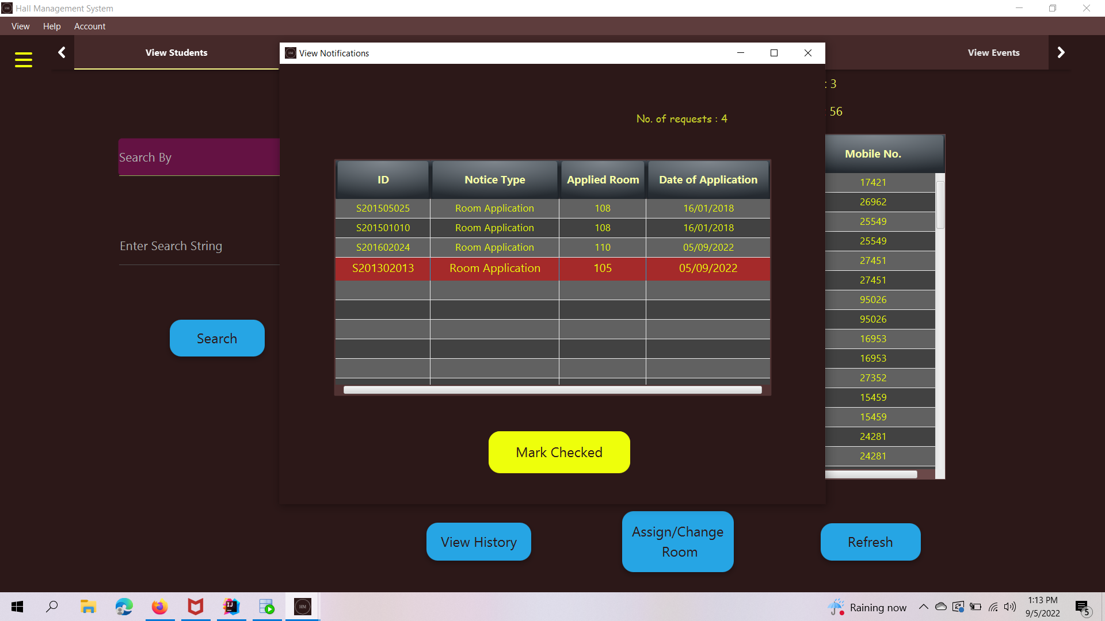Navigate forward using the right chevron arrow
The image size is (1105, 621).
coord(1061,52)
